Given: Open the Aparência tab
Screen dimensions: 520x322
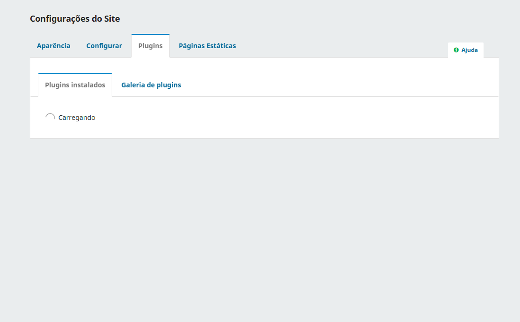Looking at the screenshot, I should pos(53,46).
